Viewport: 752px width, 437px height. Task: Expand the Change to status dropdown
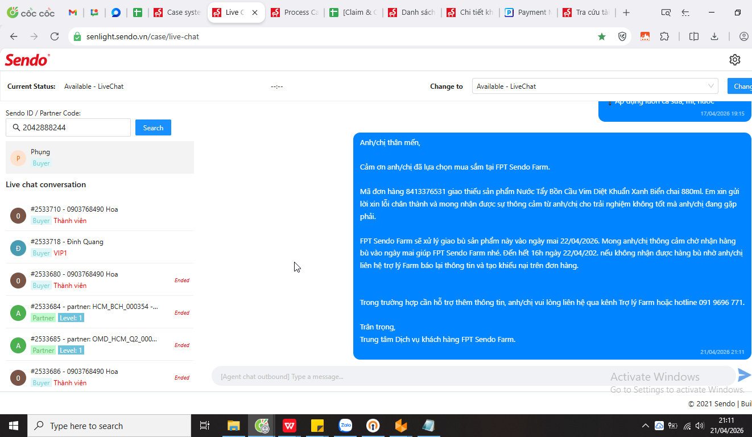pyautogui.click(x=595, y=86)
